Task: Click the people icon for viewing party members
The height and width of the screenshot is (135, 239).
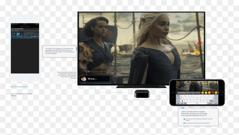Action: pos(184,123)
